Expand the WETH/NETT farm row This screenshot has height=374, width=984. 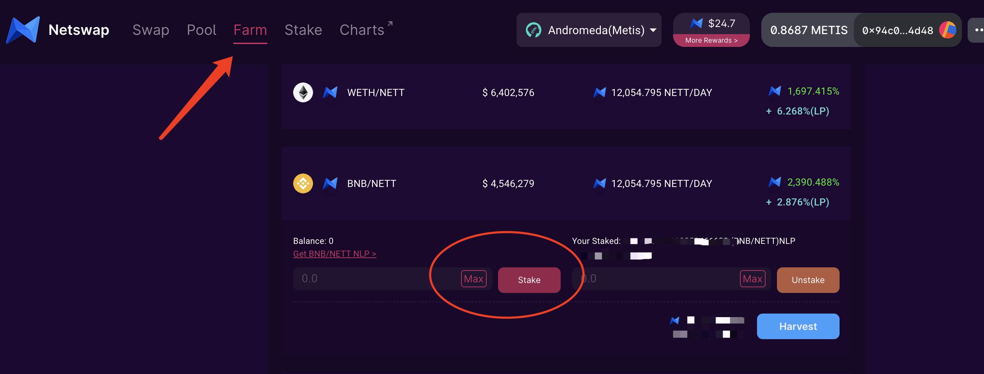click(566, 97)
